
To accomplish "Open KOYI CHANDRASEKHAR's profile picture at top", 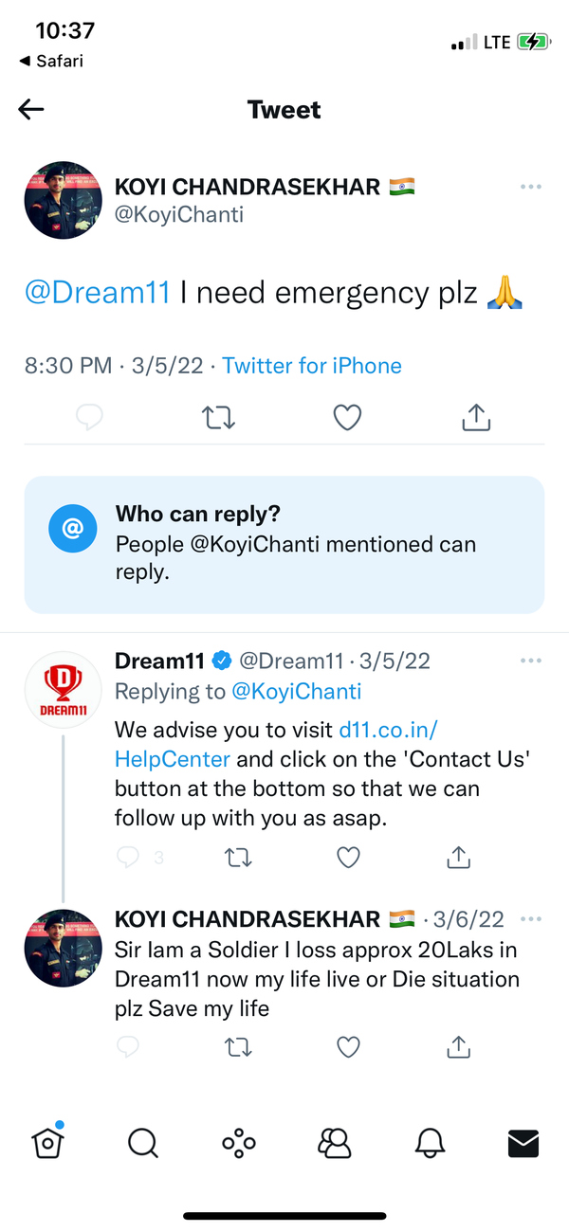I will [x=63, y=200].
